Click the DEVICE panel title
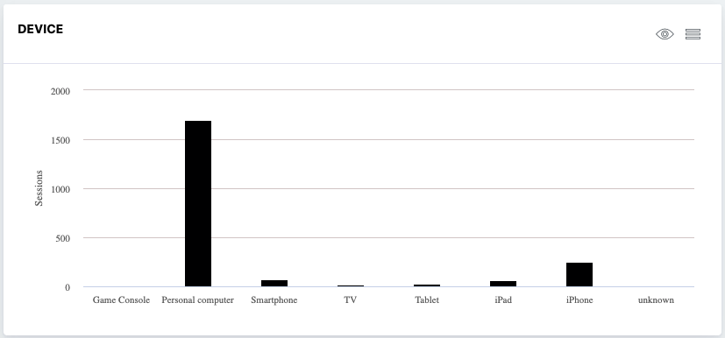 pos(40,29)
